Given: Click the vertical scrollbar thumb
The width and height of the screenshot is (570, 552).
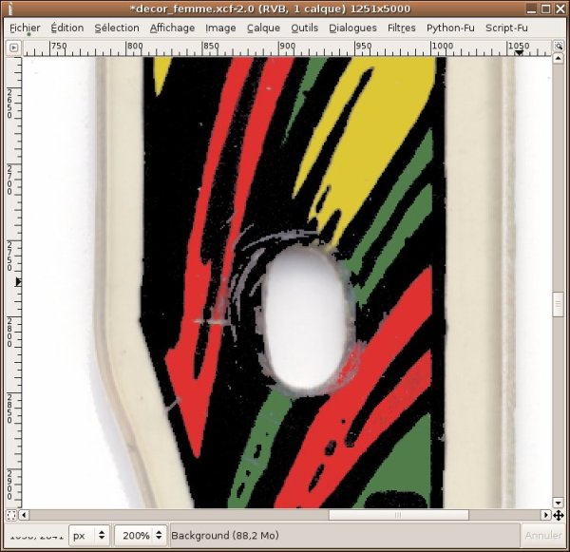Looking at the screenshot, I should tap(558, 303).
